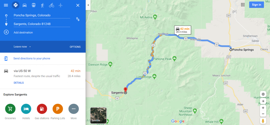Image resolution: width=270 pixels, height=125 pixels.
Task: Select cycling travel mode icon
Action: click(51, 5)
